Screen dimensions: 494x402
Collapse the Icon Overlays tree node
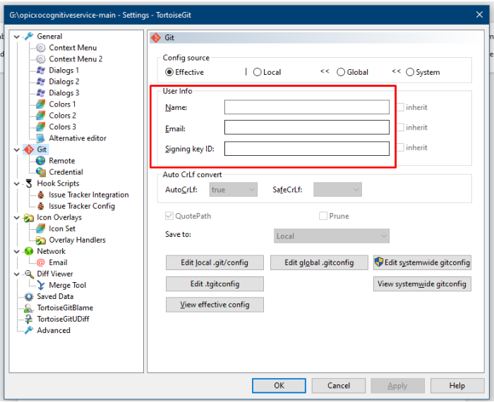17,217
